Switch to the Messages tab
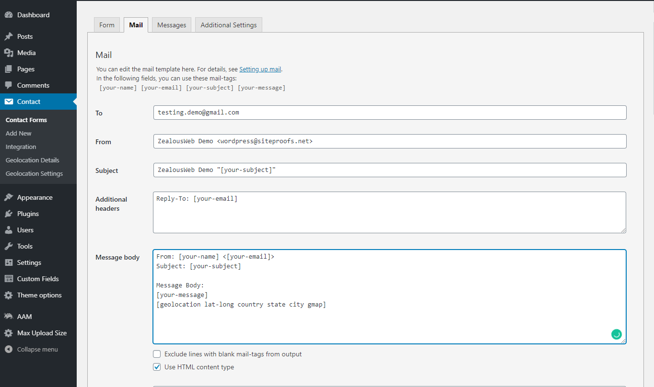This screenshot has height=387, width=654. [172, 25]
